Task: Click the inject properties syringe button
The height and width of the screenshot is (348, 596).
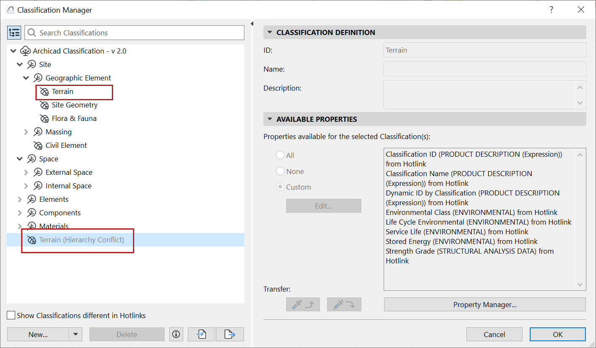Action: click(344, 304)
